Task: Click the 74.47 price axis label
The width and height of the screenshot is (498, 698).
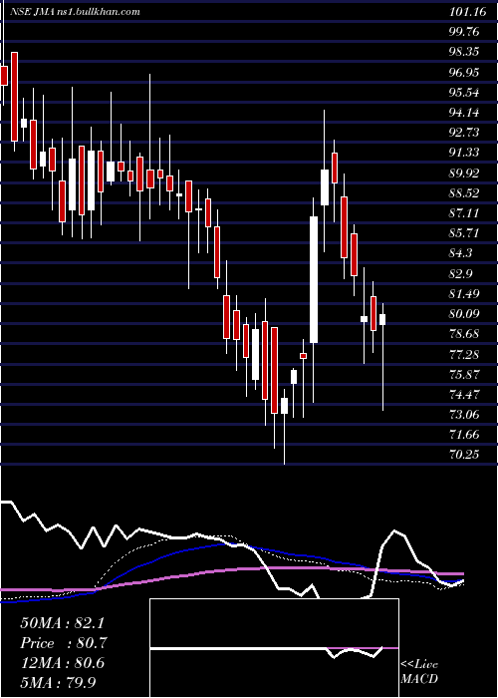Action: [464, 395]
